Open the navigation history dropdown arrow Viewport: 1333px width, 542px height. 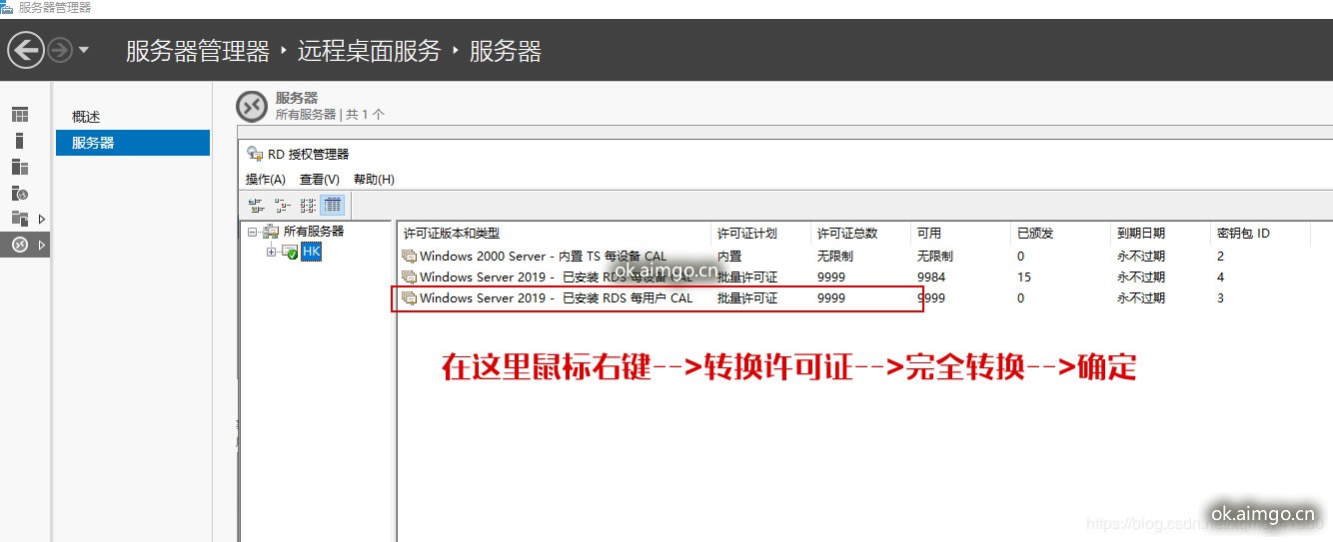click(84, 50)
